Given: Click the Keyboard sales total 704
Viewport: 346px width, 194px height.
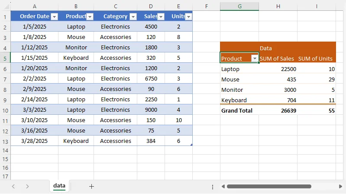Looking at the screenshot, I should (278, 100).
